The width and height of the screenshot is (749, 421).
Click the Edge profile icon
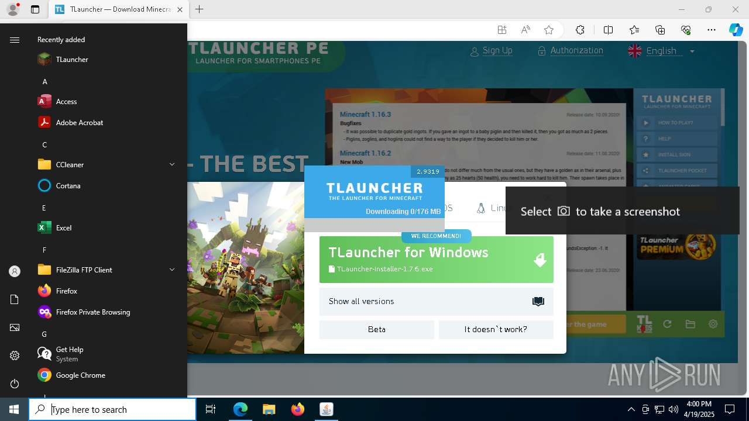[13, 9]
